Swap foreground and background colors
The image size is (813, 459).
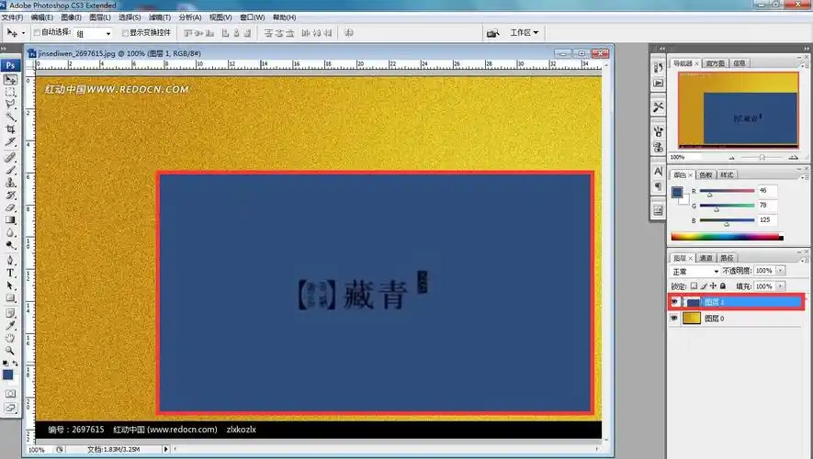15,364
